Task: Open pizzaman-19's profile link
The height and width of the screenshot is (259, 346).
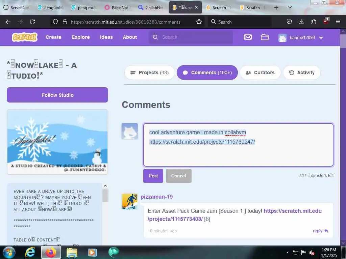Action: pyautogui.click(x=157, y=197)
